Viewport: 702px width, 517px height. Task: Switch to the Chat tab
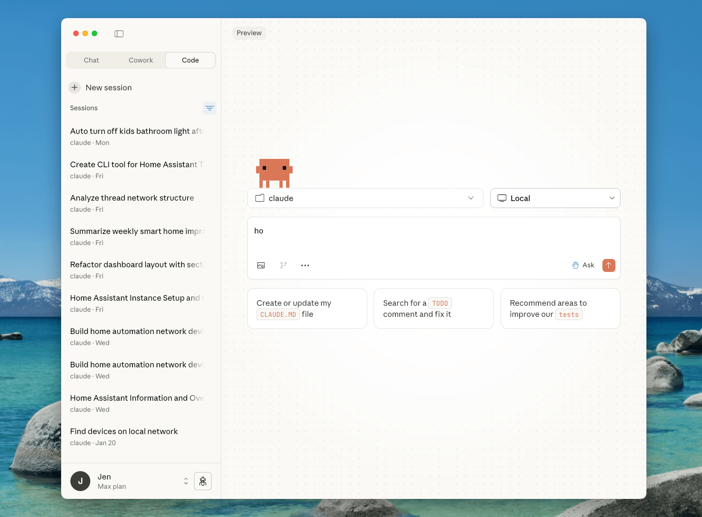[x=91, y=60]
